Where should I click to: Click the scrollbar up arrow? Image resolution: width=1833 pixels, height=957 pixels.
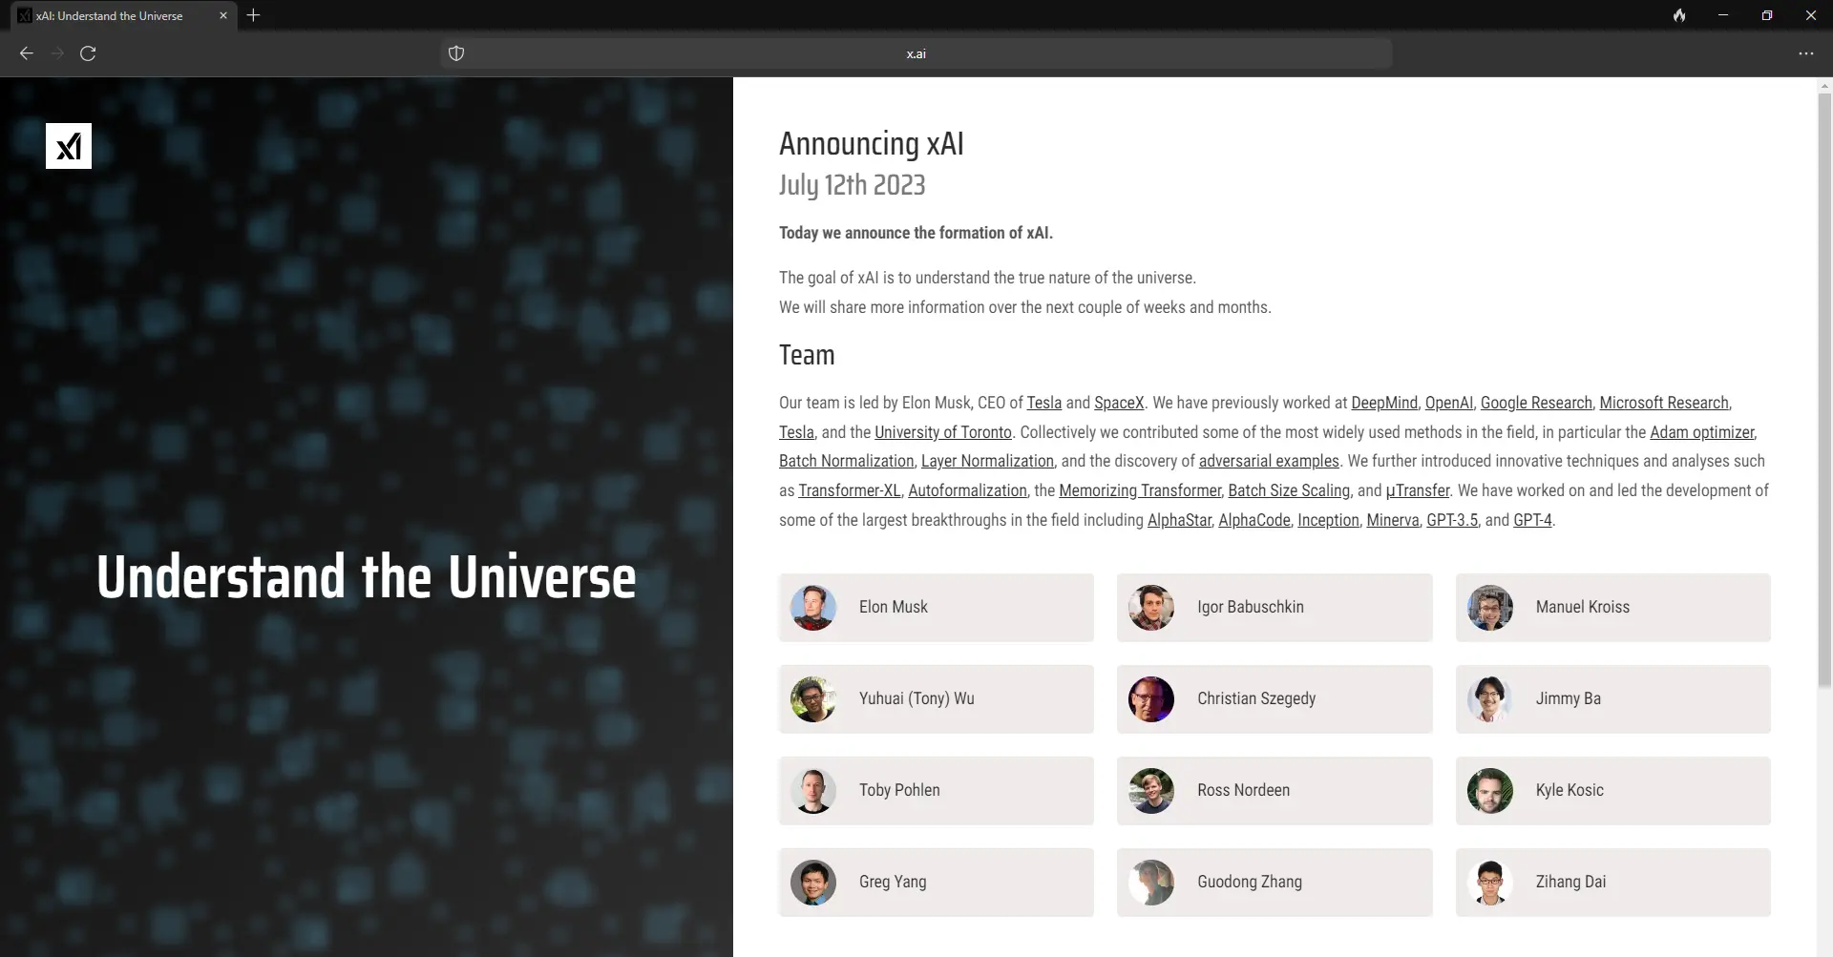[x=1824, y=86]
